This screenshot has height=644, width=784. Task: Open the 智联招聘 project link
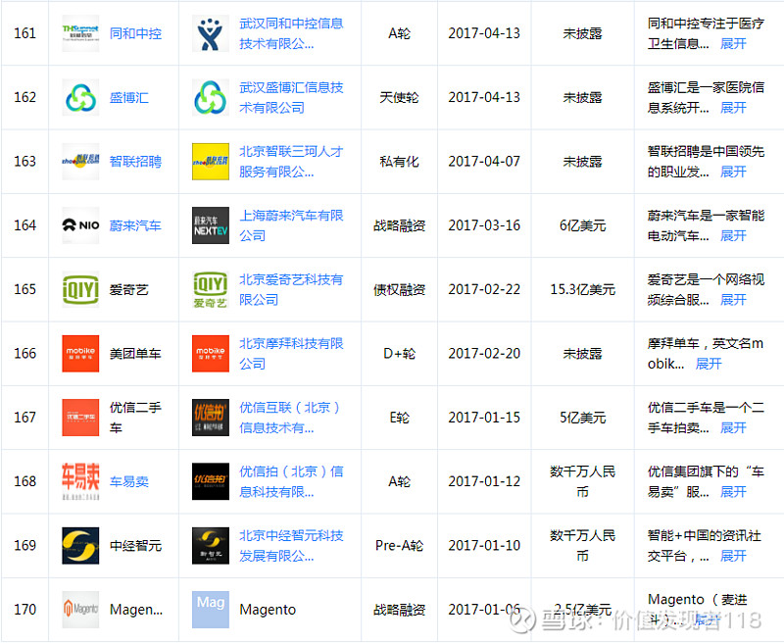point(135,162)
